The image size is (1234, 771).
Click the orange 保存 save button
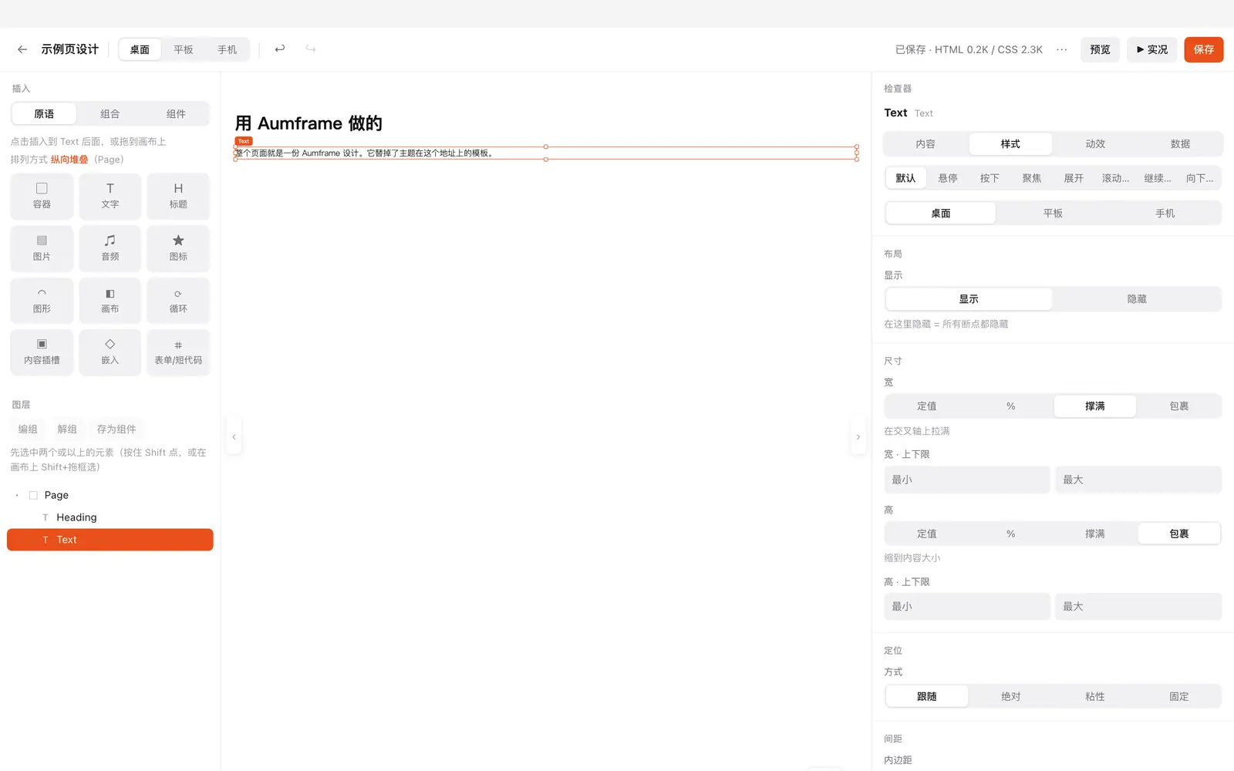coord(1204,49)
